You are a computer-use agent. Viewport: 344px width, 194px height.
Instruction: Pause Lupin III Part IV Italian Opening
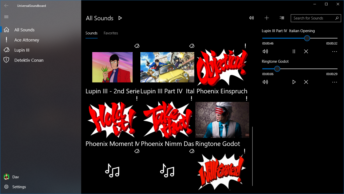coord(294,51)
